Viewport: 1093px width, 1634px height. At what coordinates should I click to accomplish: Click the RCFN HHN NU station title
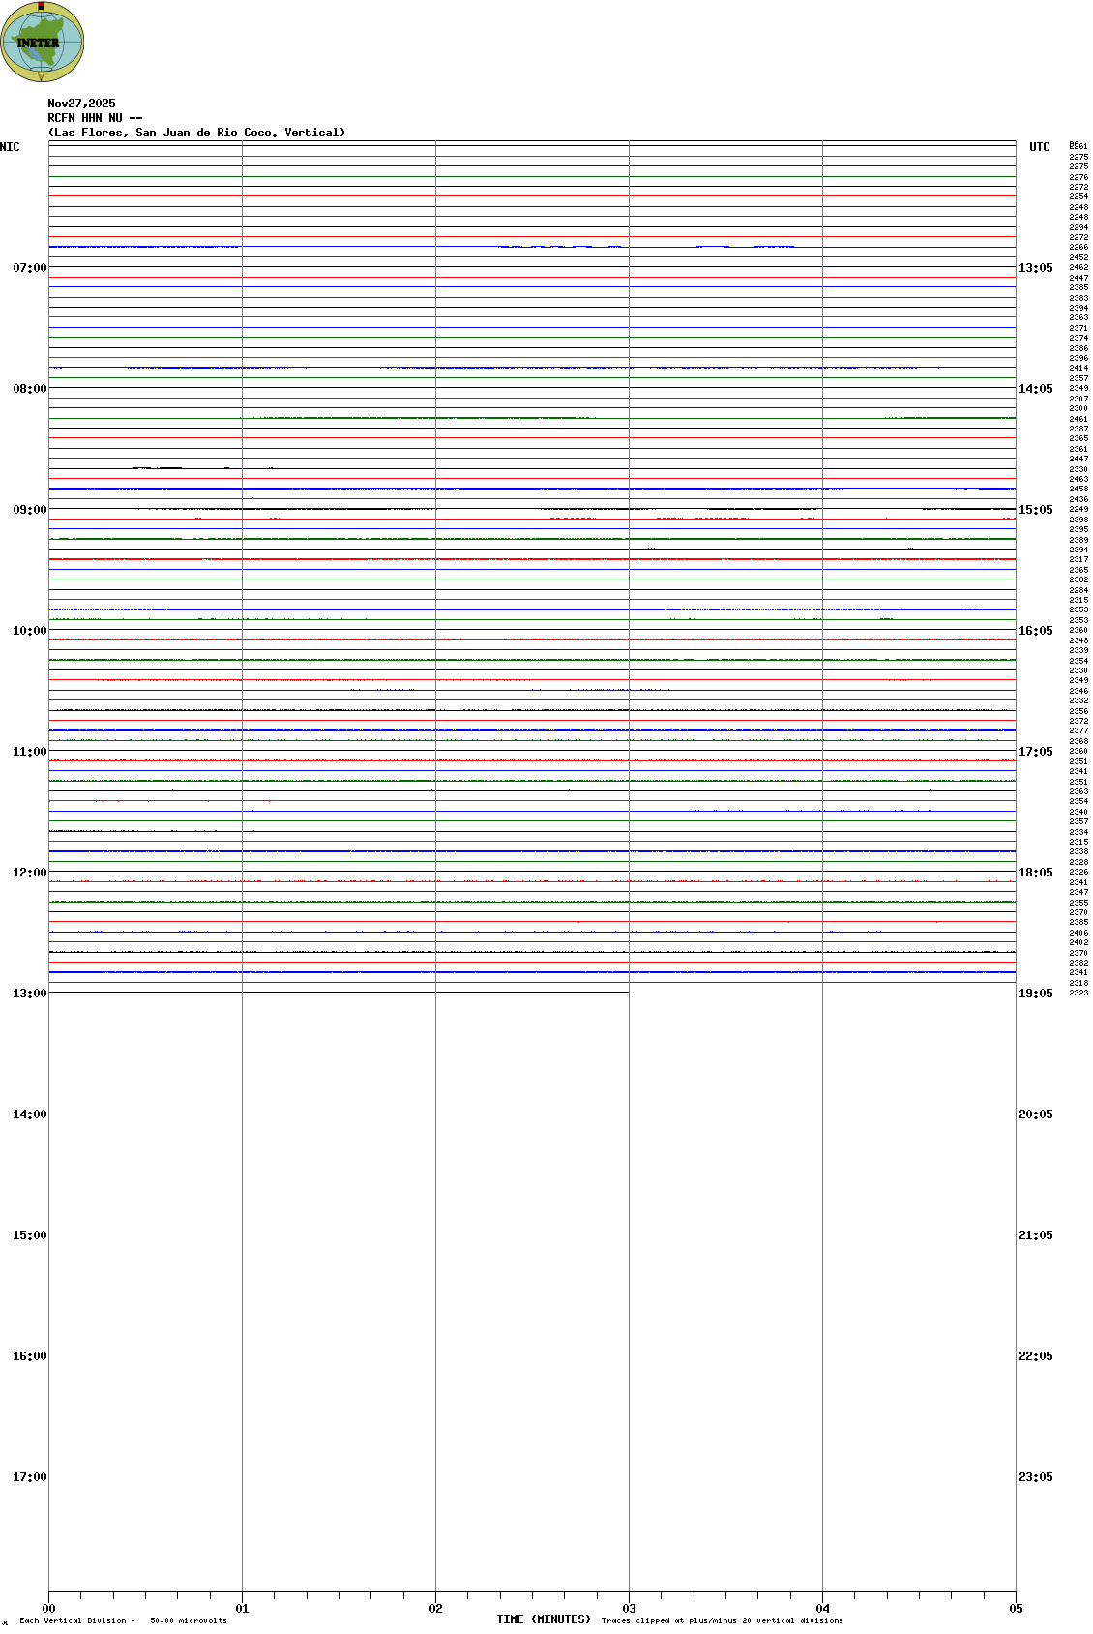(x=95, y=118)
